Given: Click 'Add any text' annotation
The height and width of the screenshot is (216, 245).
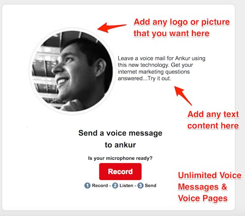Looking at the screenshot, I should click(x=213, y=114).
